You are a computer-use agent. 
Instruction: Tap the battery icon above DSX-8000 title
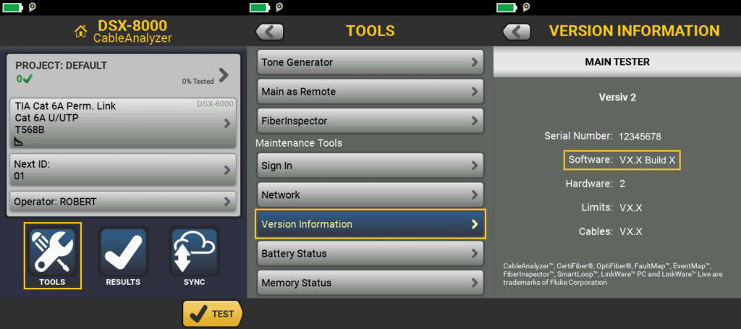pyautogui.click(x=12, y=7)
